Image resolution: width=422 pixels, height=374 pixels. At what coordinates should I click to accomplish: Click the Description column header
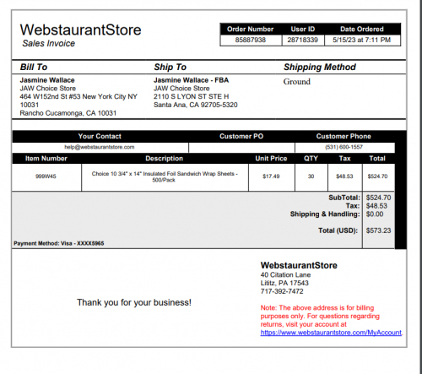pyautogui.click(x=164, y=159)
